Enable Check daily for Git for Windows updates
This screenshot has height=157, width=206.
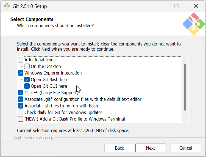click(21, 112)
